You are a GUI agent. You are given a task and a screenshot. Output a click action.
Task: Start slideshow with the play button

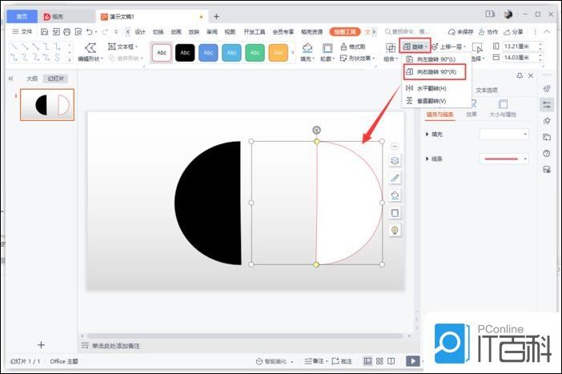tap(413, 361)
